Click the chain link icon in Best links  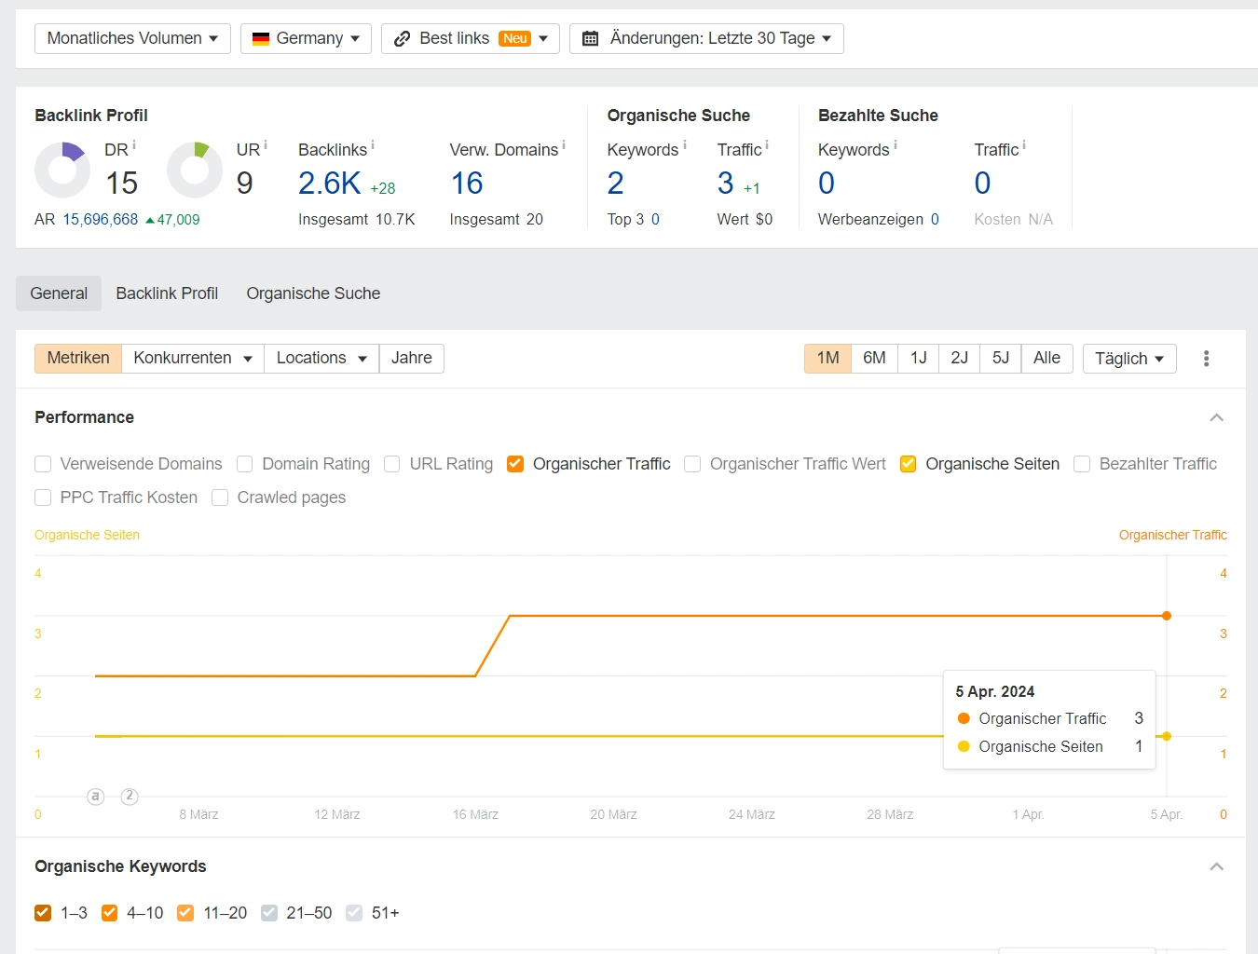403,38
